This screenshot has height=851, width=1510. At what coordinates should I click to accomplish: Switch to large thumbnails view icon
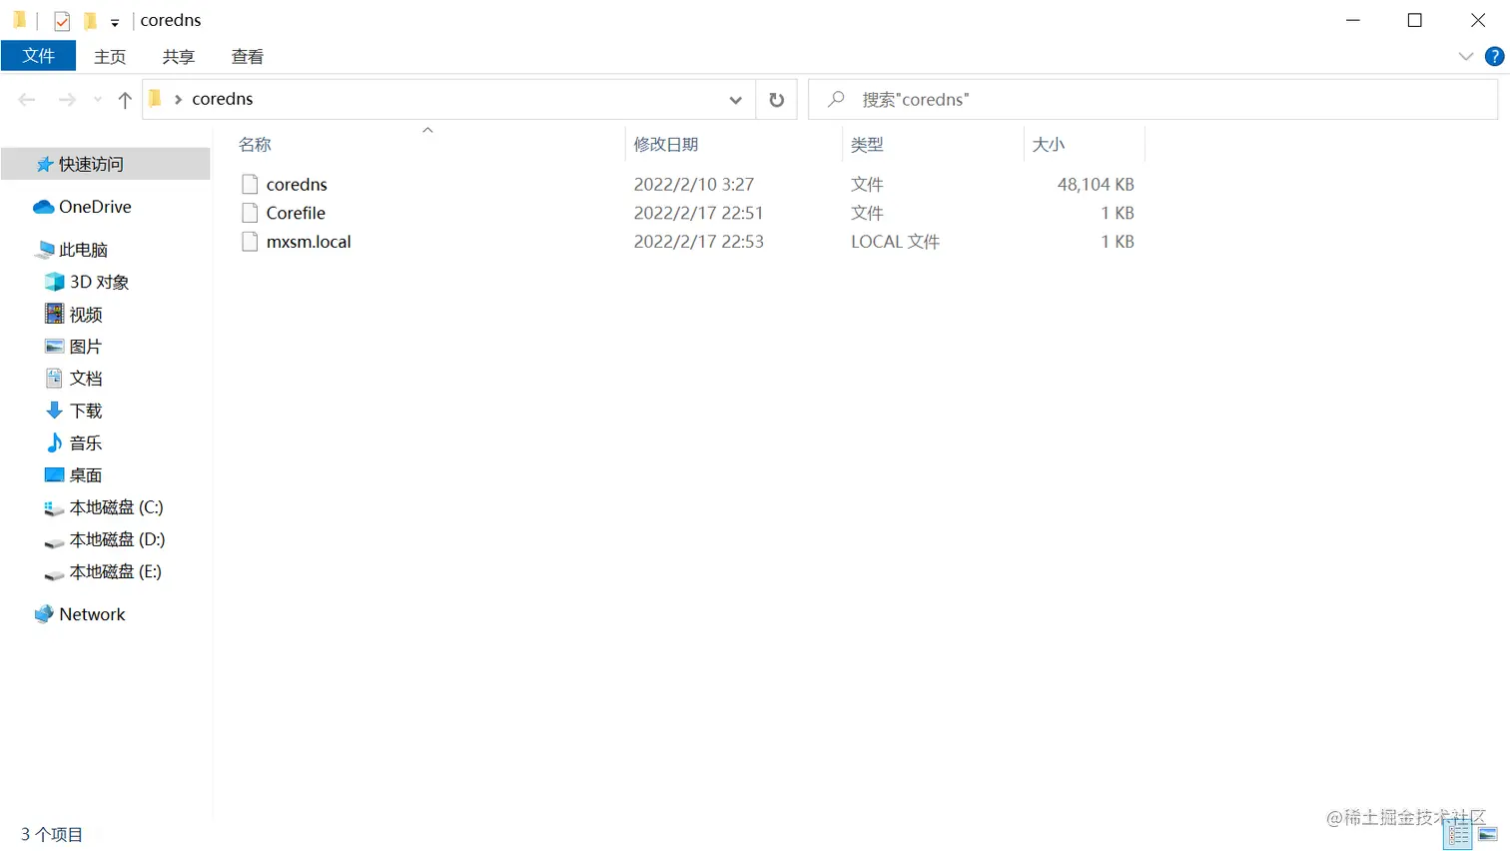(x=1488, y=835)
